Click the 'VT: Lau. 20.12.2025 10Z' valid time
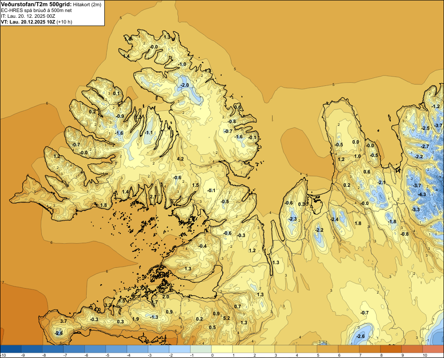The height and width of the screenshot is (358, 444). coord(28,22)
